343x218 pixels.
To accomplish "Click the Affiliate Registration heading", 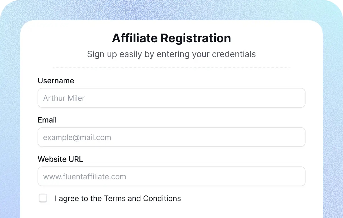I will point(171,38).
